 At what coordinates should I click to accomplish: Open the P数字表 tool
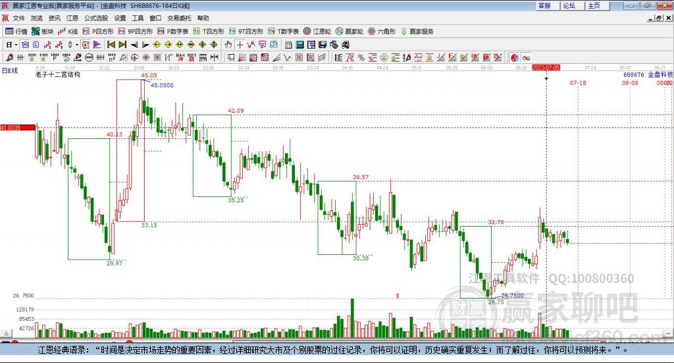pos(173,32)
